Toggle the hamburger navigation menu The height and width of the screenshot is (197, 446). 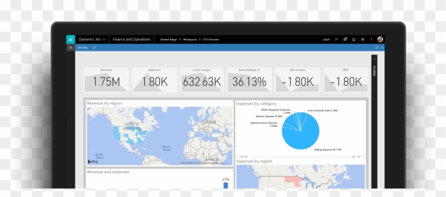(71, 48)
